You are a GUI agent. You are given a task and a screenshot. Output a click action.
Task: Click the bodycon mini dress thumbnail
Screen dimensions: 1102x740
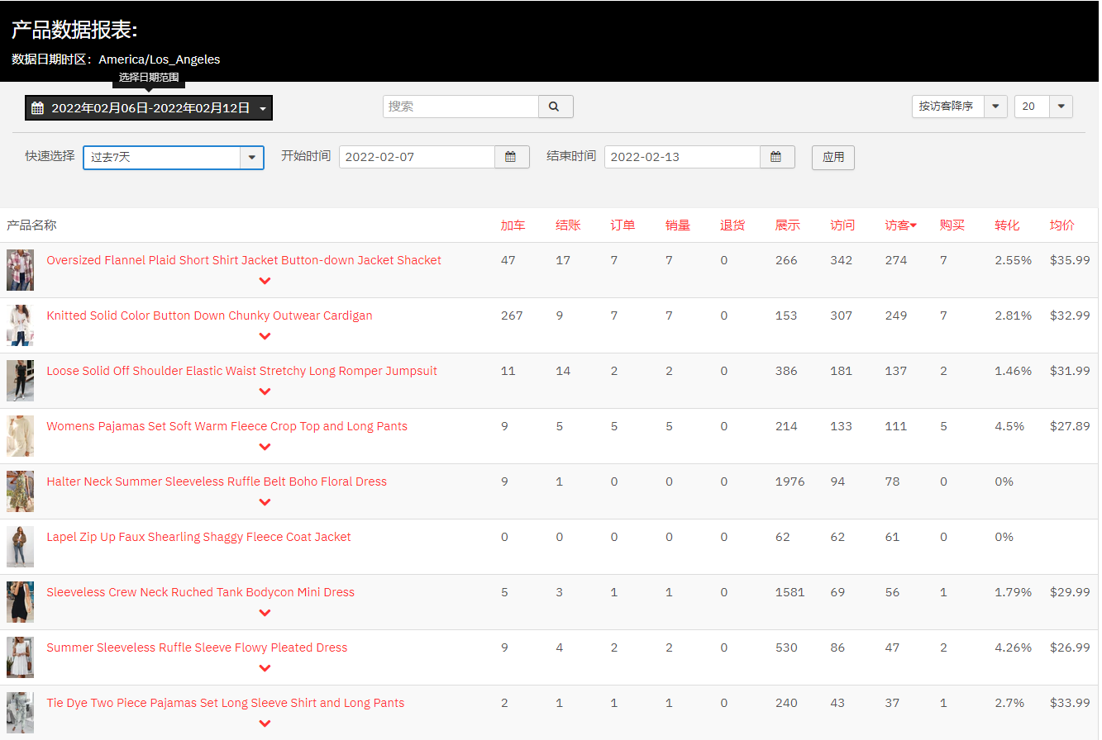tap(20, 602)
